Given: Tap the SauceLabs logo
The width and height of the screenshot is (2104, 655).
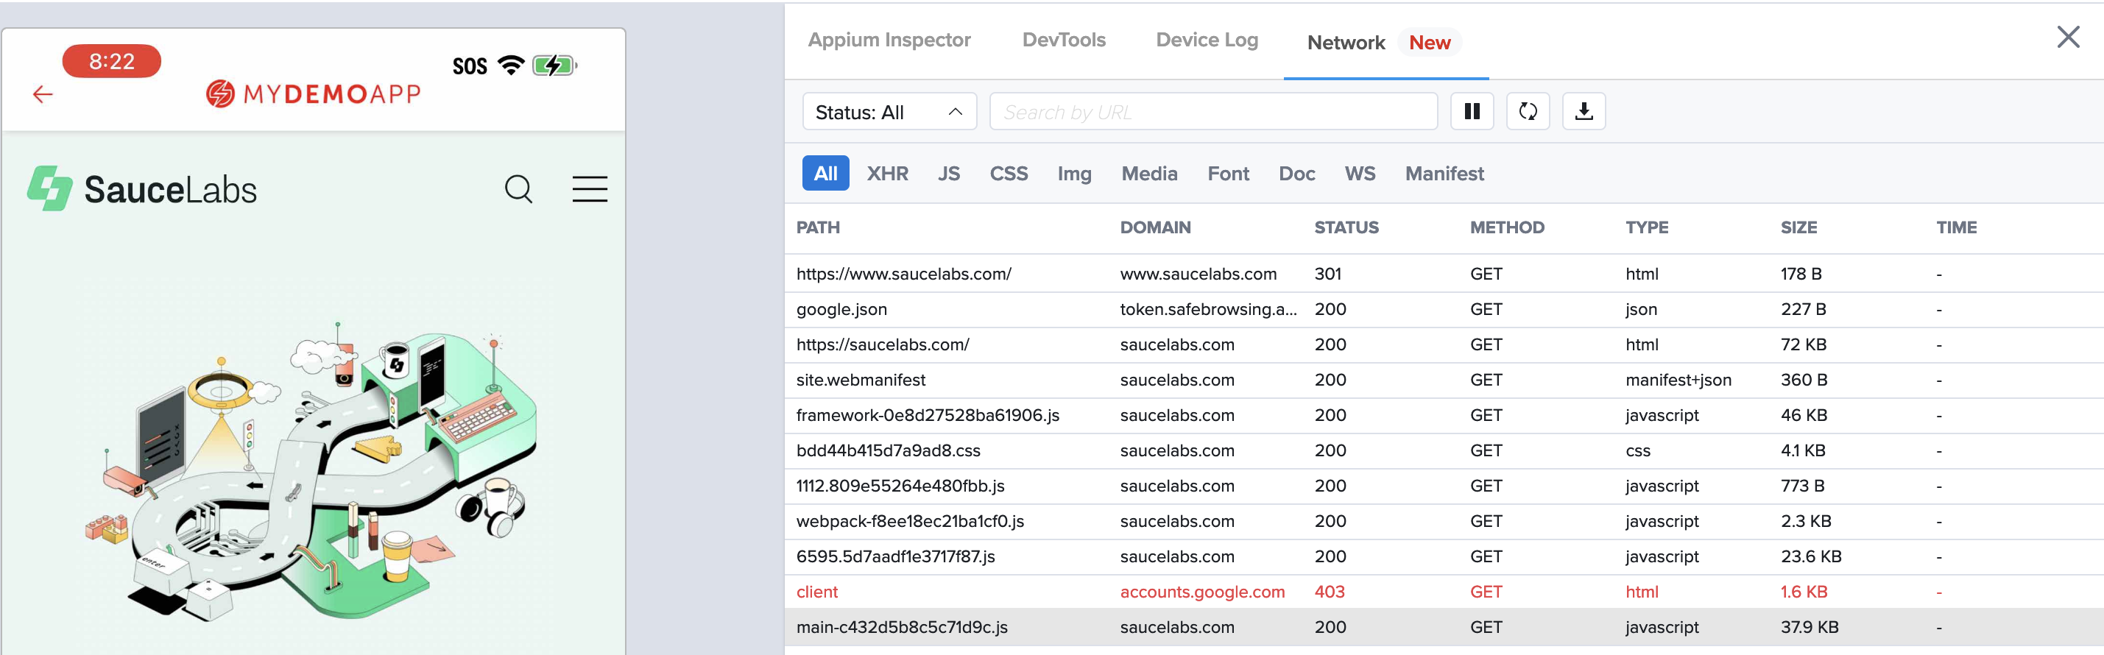Looking at the screenshot, I should click(142, 188).
